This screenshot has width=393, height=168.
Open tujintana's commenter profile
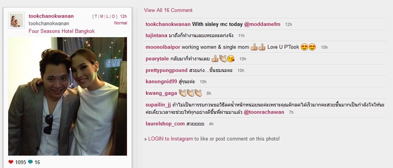(x=156, y=36)
